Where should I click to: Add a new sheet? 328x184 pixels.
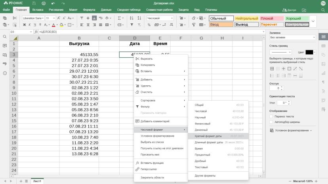coord(21,181)
